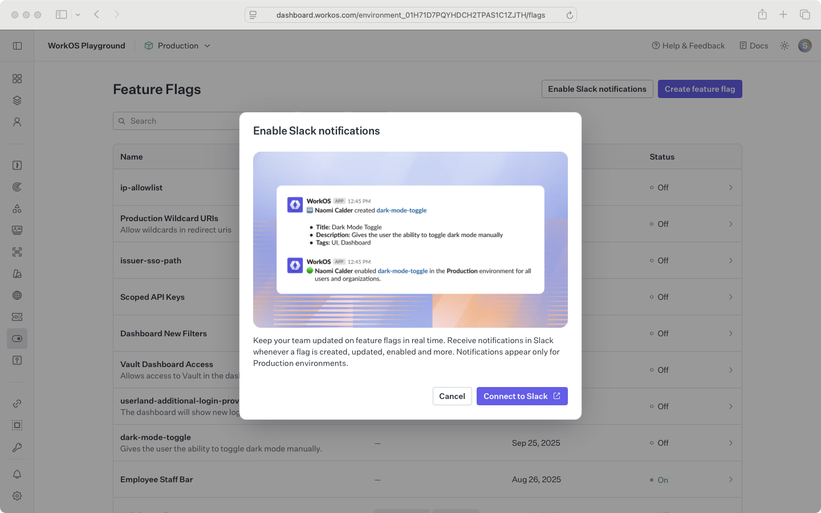The width and height of the screenshot is (821, 513).
Task: Expand the Employee Staff Bar row chevron
Action: [730, 479]
